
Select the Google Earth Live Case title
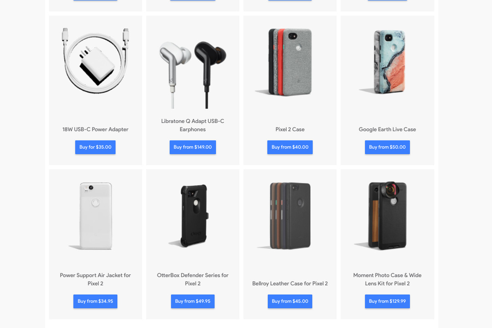(387, 130)
